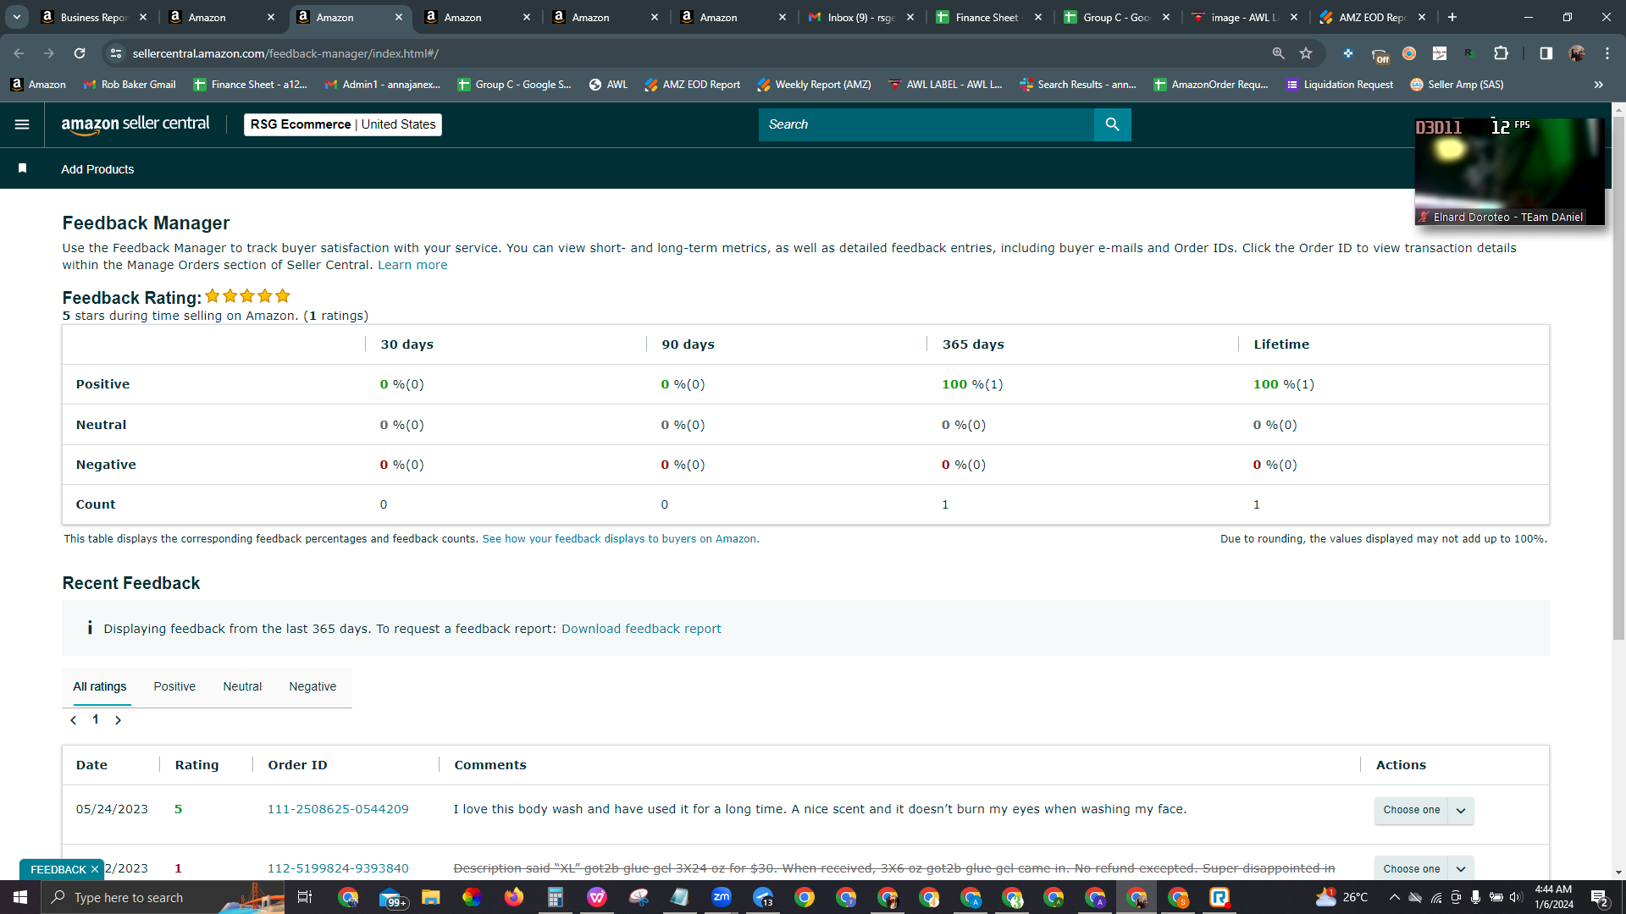Click into the Seller Central search field
Viewport: 1626px width, 914px height.
pos(926,124)
